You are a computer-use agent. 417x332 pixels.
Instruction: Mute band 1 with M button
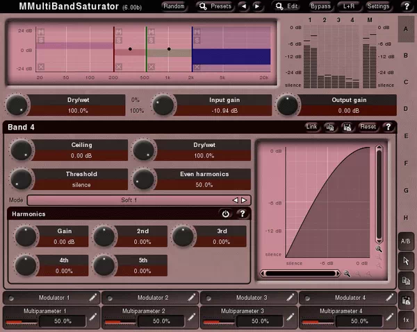(x=41, y=32)
